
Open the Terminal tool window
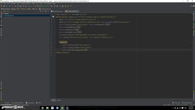(6, 103)
